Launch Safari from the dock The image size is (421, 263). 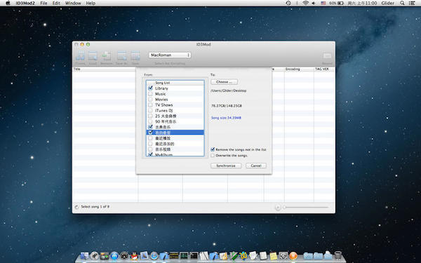[x=154, y=256]
